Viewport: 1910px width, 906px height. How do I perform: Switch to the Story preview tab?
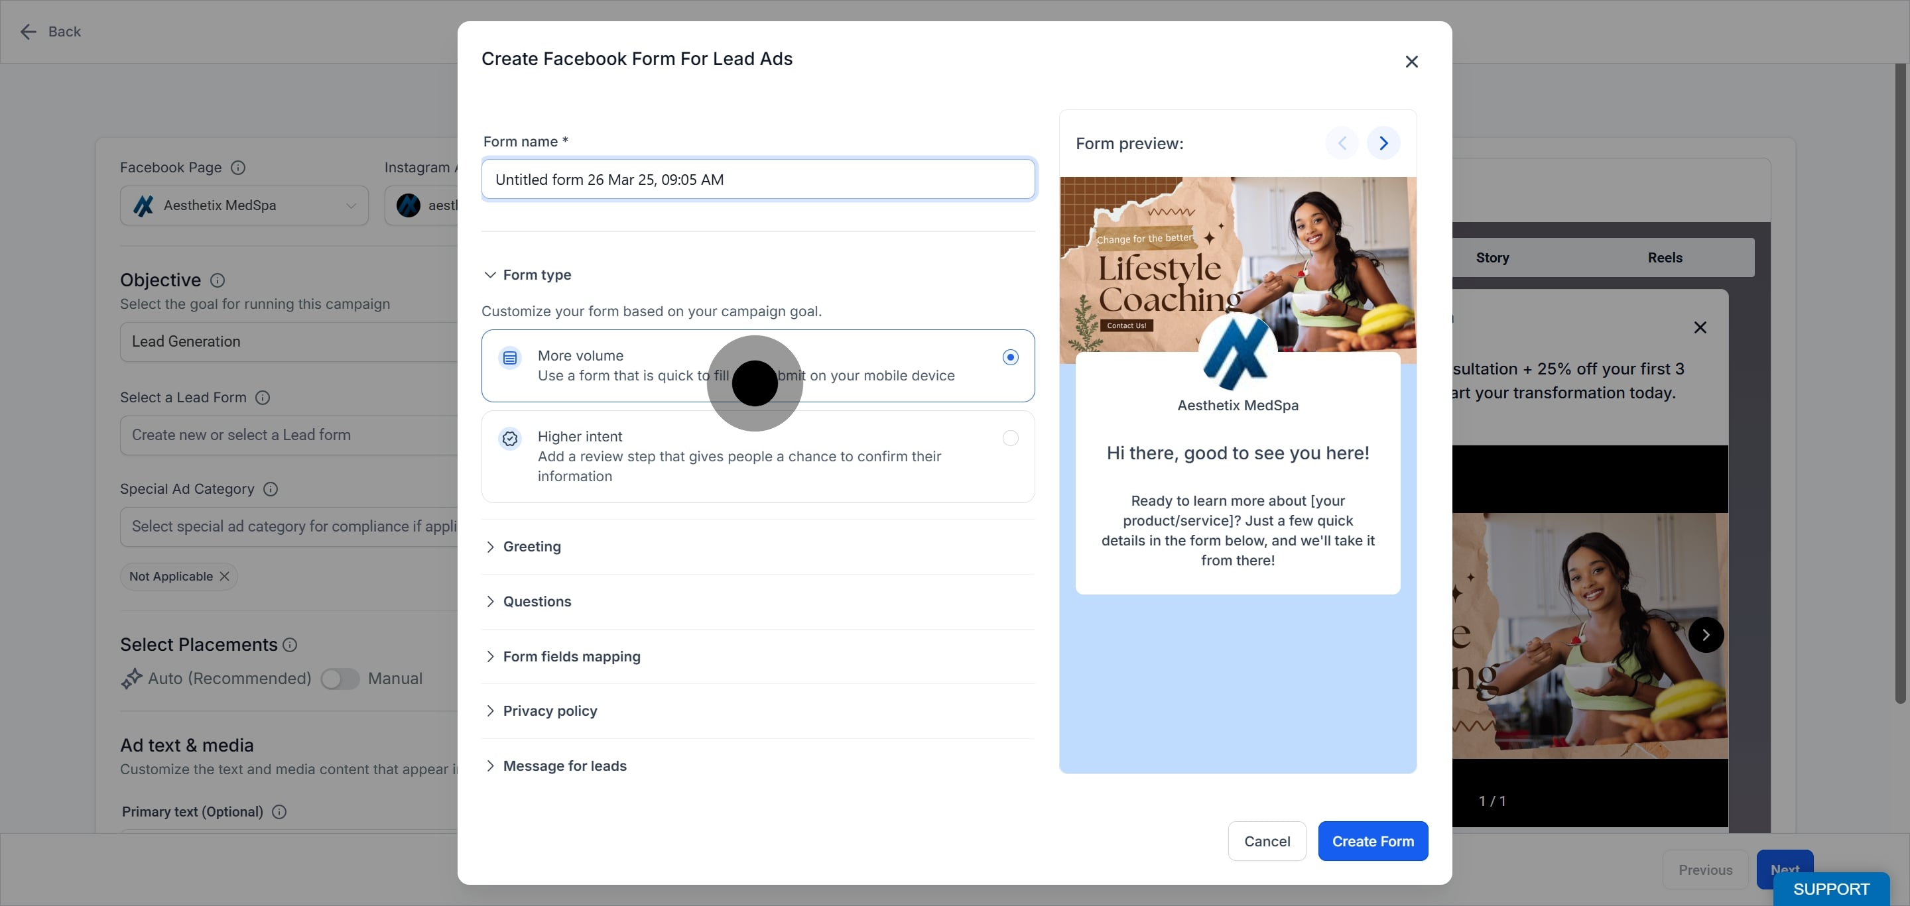click(1492, 258)
